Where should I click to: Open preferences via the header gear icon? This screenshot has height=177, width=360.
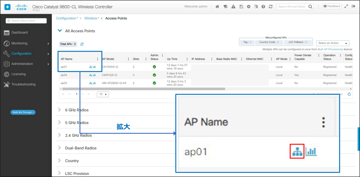249,7
